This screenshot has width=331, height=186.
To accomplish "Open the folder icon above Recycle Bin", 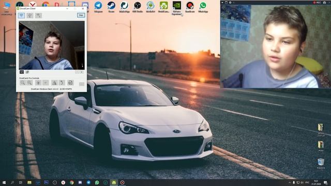I will [321, 146].
